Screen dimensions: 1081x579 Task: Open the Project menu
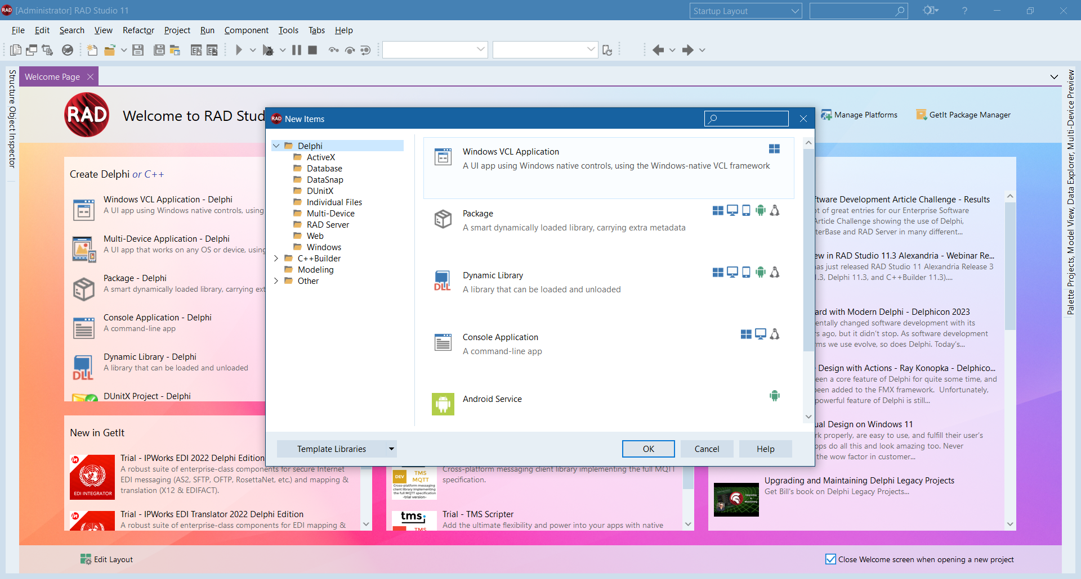click(x=177, y=30)
